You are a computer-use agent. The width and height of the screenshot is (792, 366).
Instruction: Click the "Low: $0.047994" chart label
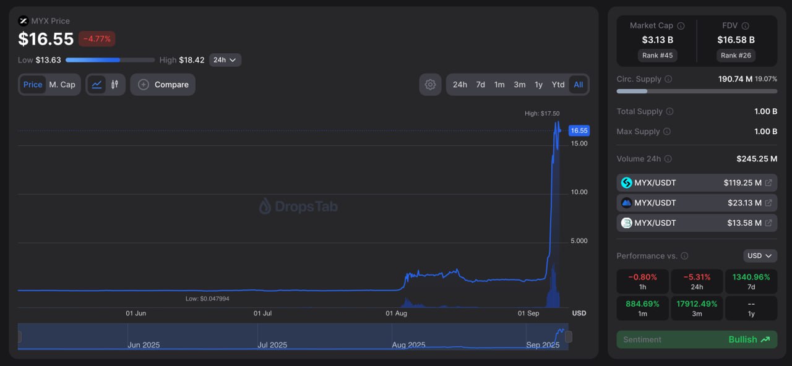click(x=207, y=299)
